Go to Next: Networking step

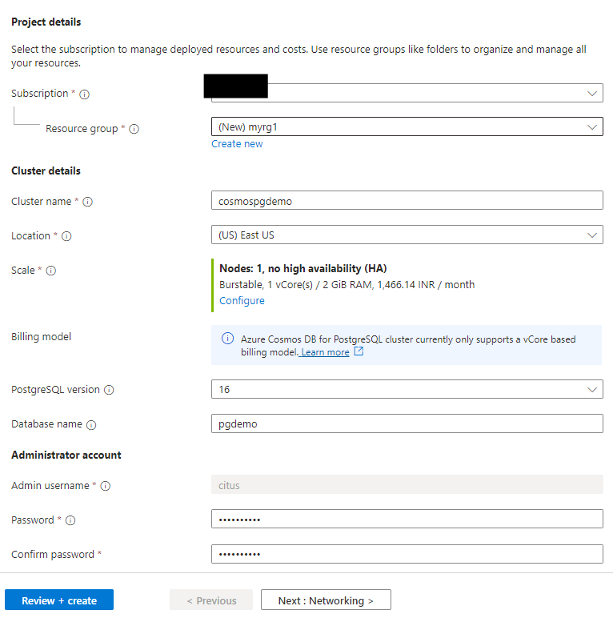(326, 600)
